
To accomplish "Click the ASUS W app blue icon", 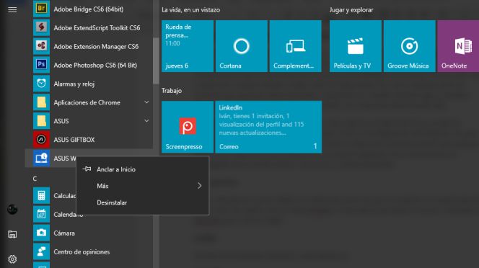I will coord(41,158).
